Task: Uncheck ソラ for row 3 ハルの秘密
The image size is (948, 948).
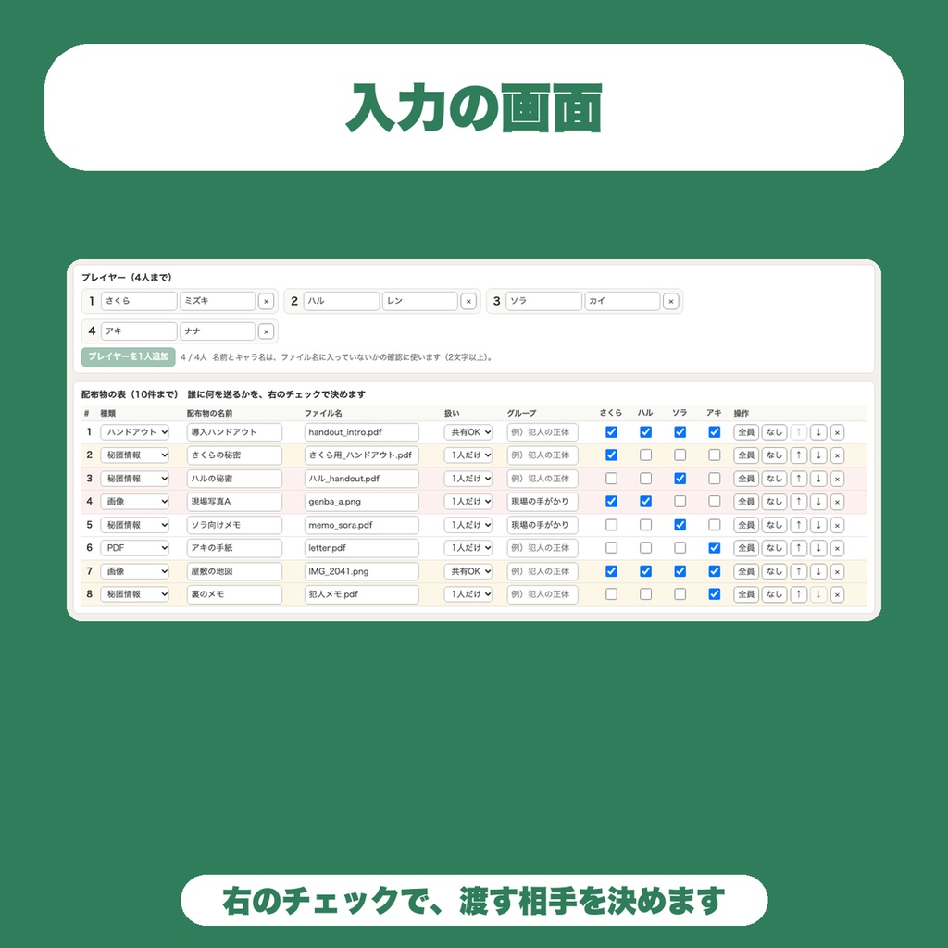Action: pyautogui.click(x=680, y=479)
